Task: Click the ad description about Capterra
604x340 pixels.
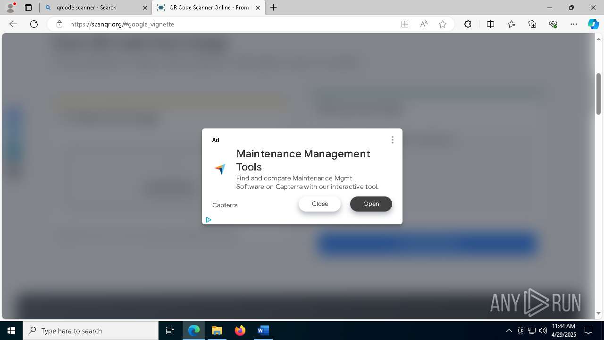Action: click(307, 182)
